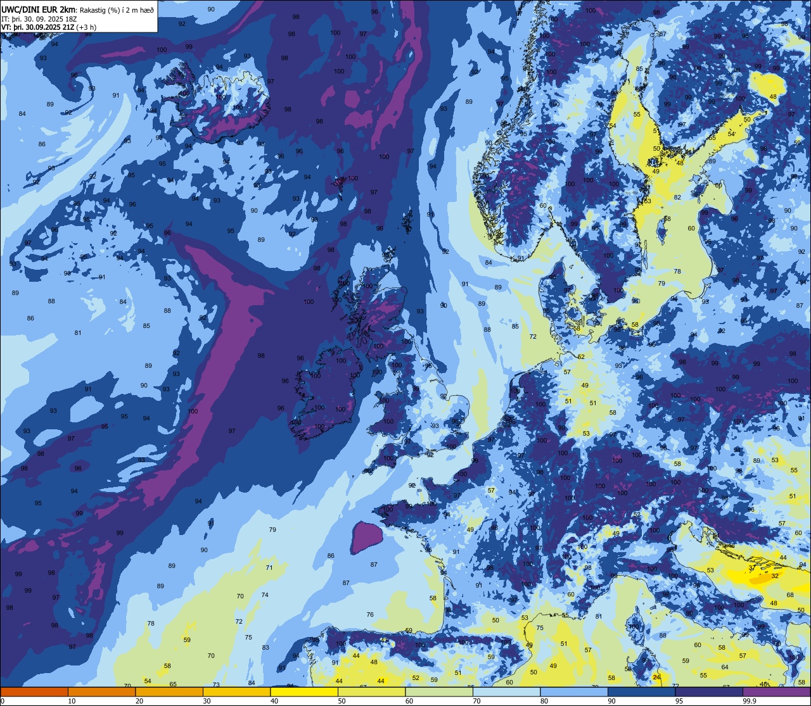811x706 pixels.
Task: Click the 70–80 pale blue legend swatch
Action: [x=506, y=692]
